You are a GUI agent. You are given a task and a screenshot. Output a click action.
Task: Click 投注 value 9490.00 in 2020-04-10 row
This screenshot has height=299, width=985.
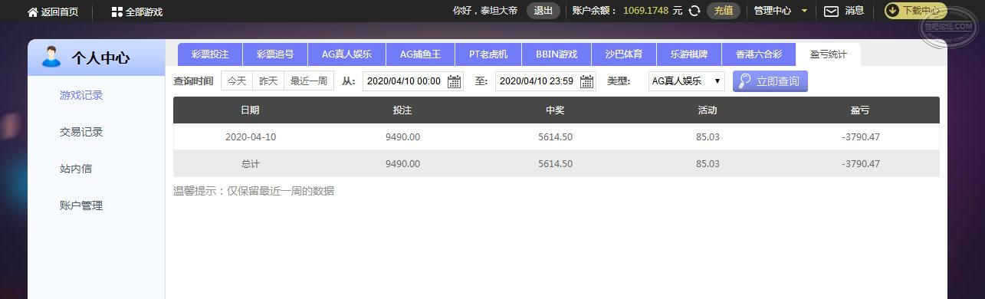click(x=402, y=137)
